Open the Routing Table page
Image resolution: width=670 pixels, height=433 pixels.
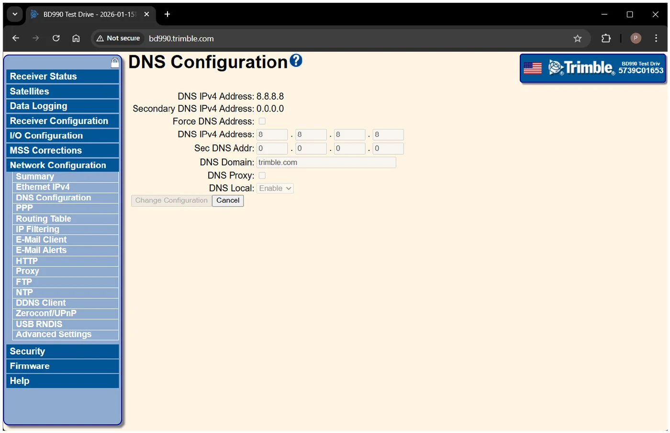click(x=66, y=219)
